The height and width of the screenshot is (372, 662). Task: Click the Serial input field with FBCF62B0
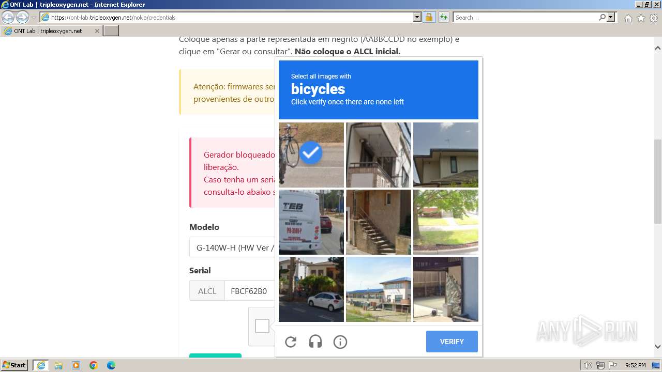click(x=250, y=291)
